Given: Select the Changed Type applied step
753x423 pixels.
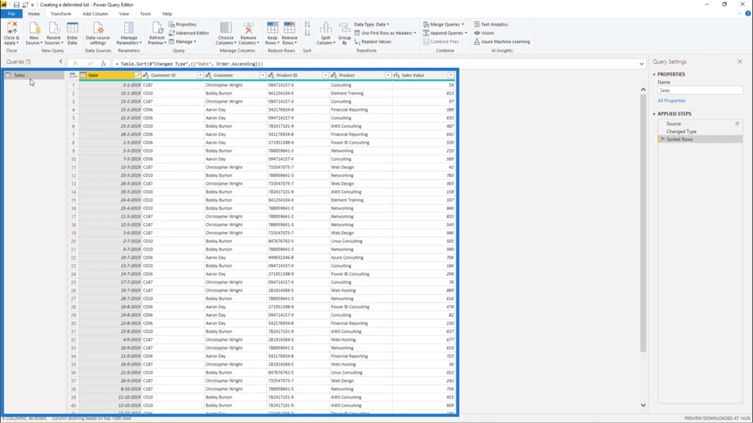Looking at the screenshot, I should point(700,132).
